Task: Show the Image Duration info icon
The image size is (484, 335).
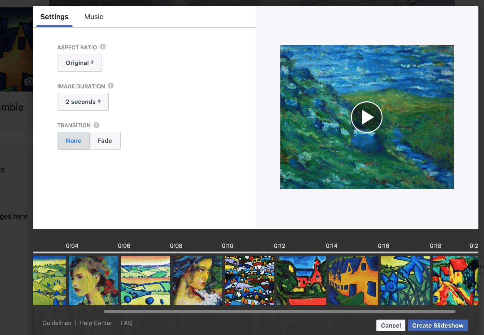Action: (x=111, y=86)
